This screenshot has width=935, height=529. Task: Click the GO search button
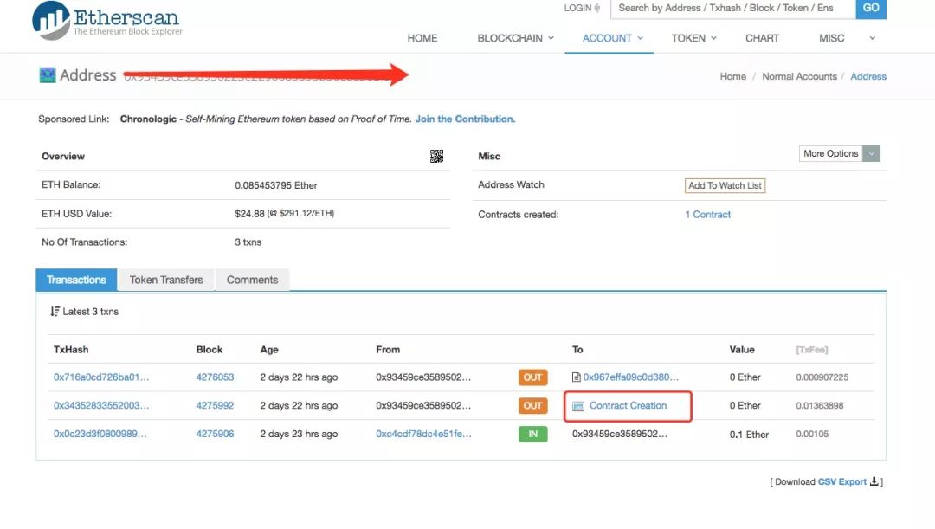click(871, 9)
